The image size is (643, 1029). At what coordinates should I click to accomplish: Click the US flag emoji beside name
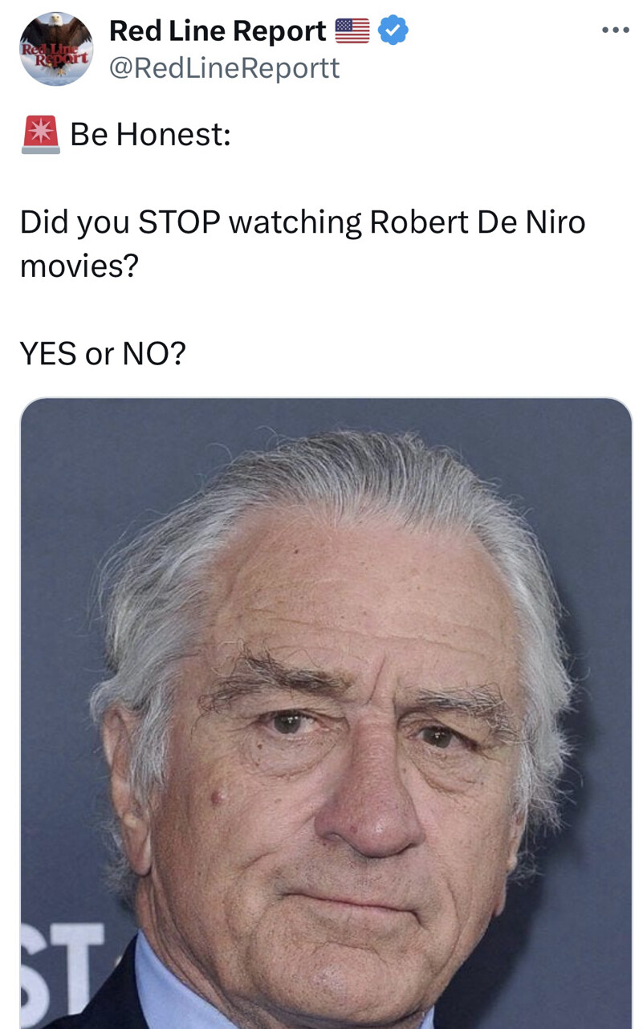(352, 31)
